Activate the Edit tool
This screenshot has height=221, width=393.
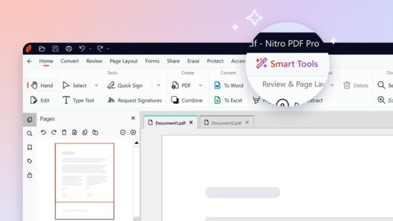(40, 100)
